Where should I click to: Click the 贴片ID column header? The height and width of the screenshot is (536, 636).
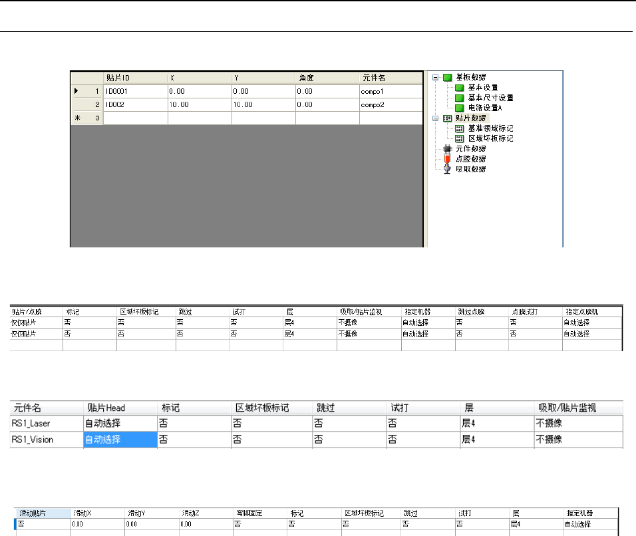point(136,78)
